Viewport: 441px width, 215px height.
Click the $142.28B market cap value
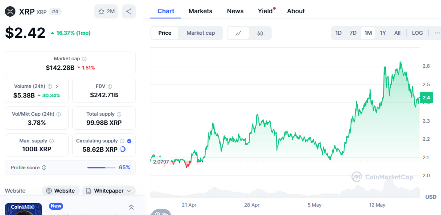[60, 68]
